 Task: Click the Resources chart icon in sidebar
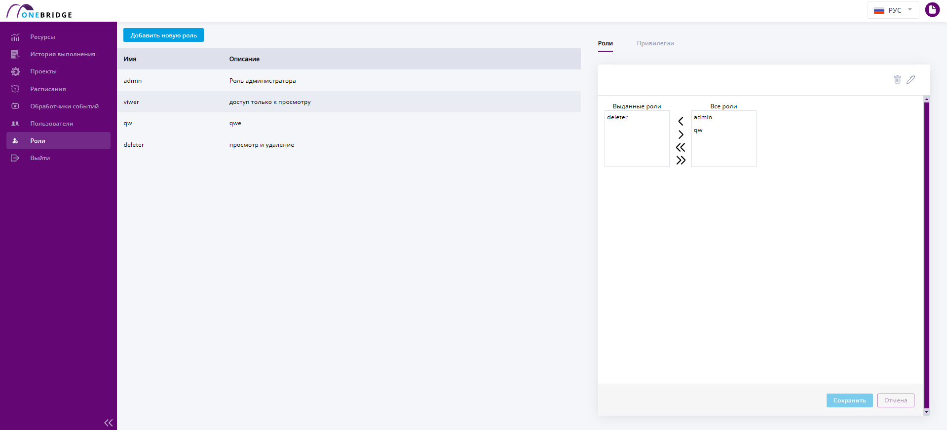pyautogui.click(x=15, y=37)
